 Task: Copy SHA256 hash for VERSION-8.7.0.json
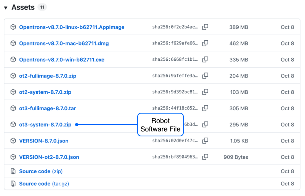(205, 141)
